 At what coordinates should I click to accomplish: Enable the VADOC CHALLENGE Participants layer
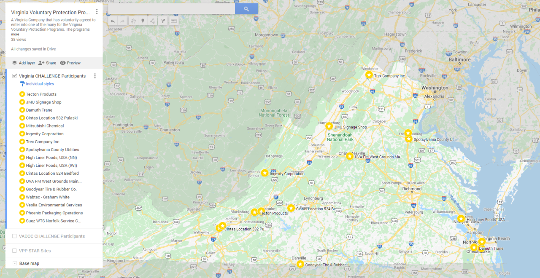[15, 236]
